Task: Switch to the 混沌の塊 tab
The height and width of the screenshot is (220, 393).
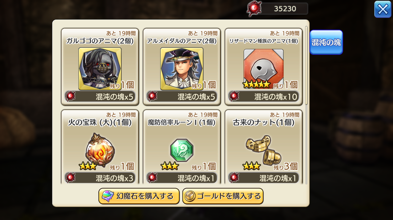Action: pyautogui.click(x=326, y=42)
